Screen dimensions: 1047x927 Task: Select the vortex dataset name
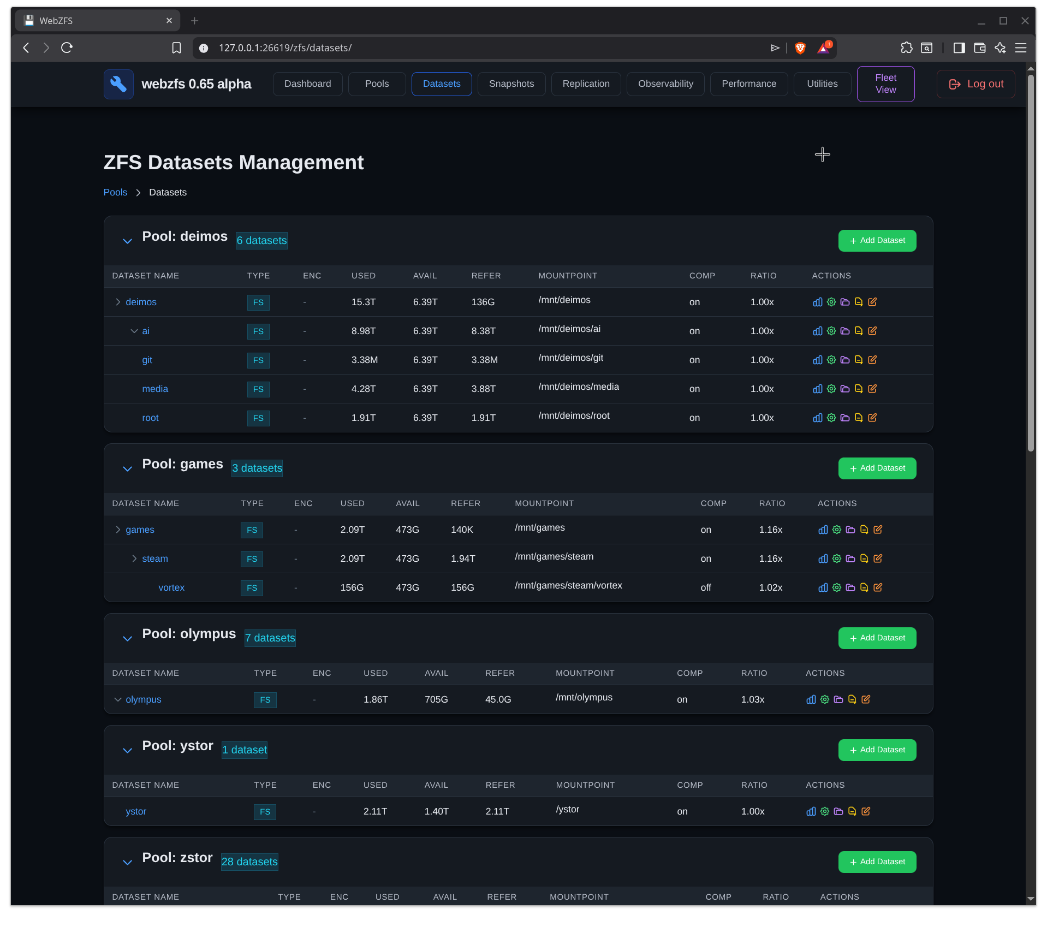click(x=171, y=587)
